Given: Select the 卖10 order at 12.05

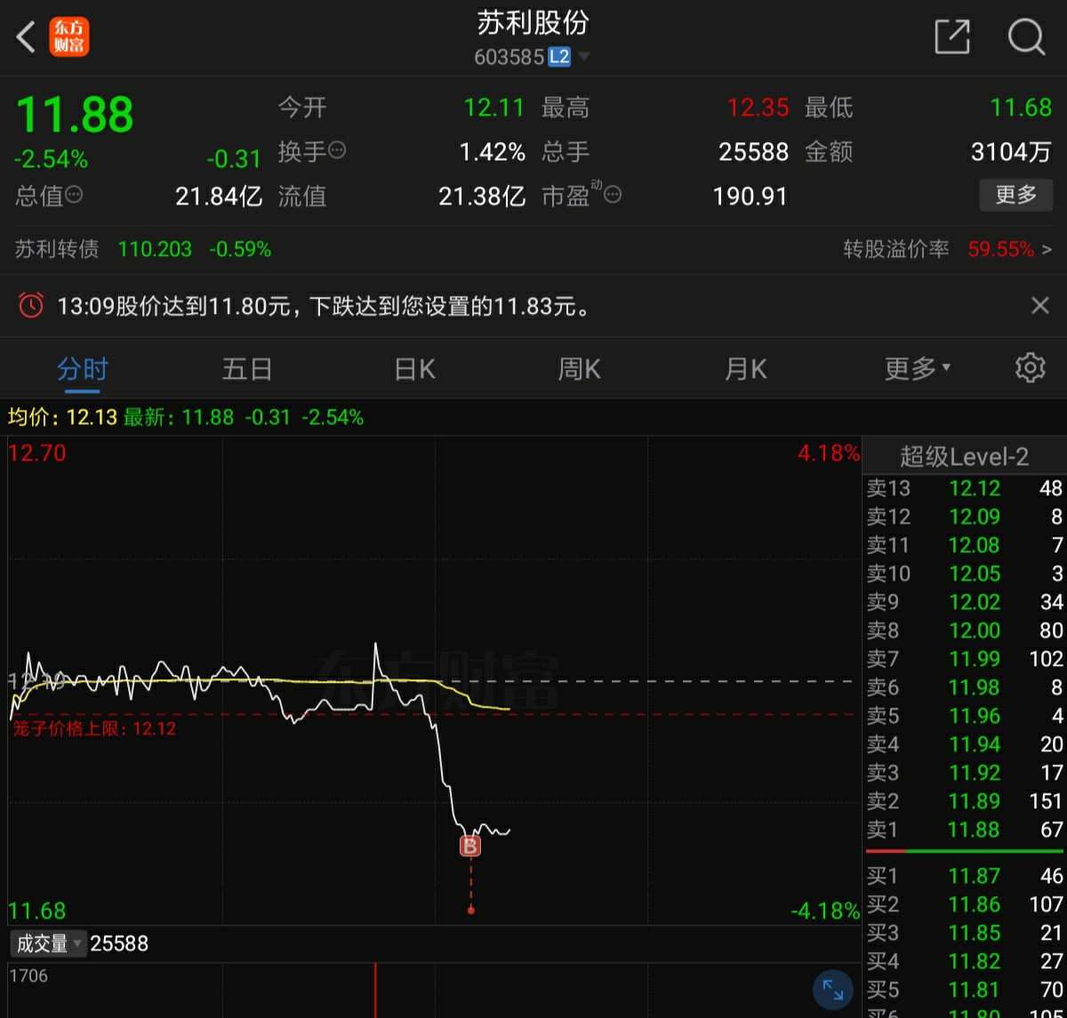Looking at the screenshot, I should (965, 573).
